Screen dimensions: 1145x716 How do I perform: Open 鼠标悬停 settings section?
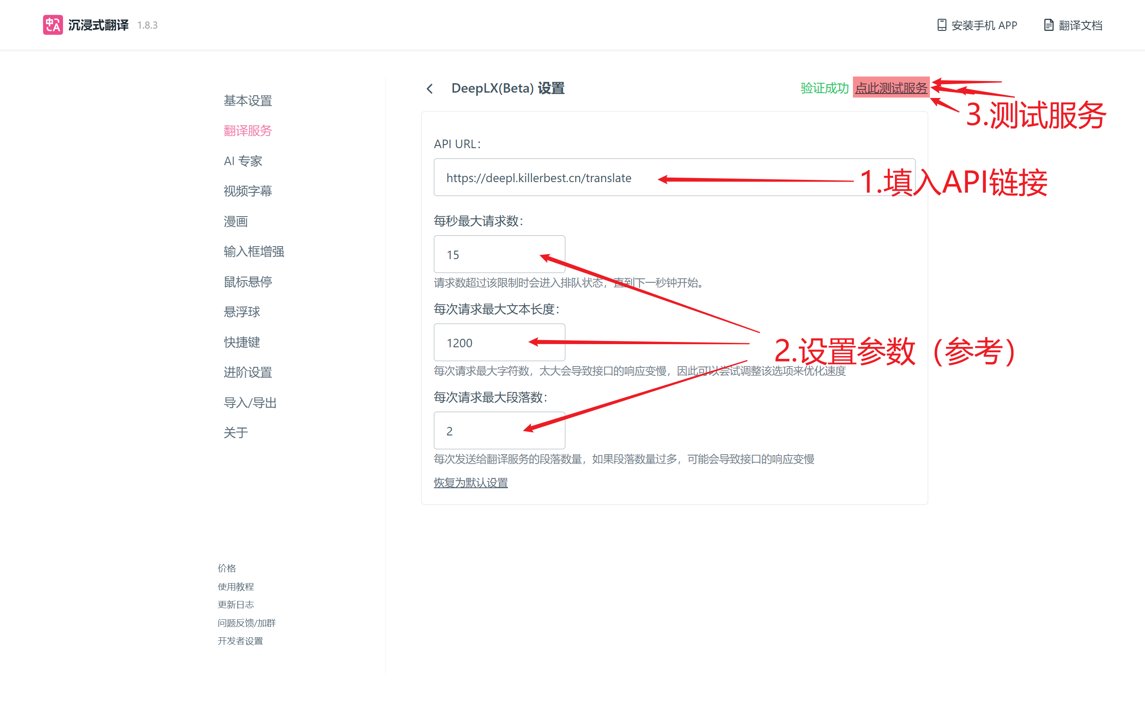(x=247, y=282)
